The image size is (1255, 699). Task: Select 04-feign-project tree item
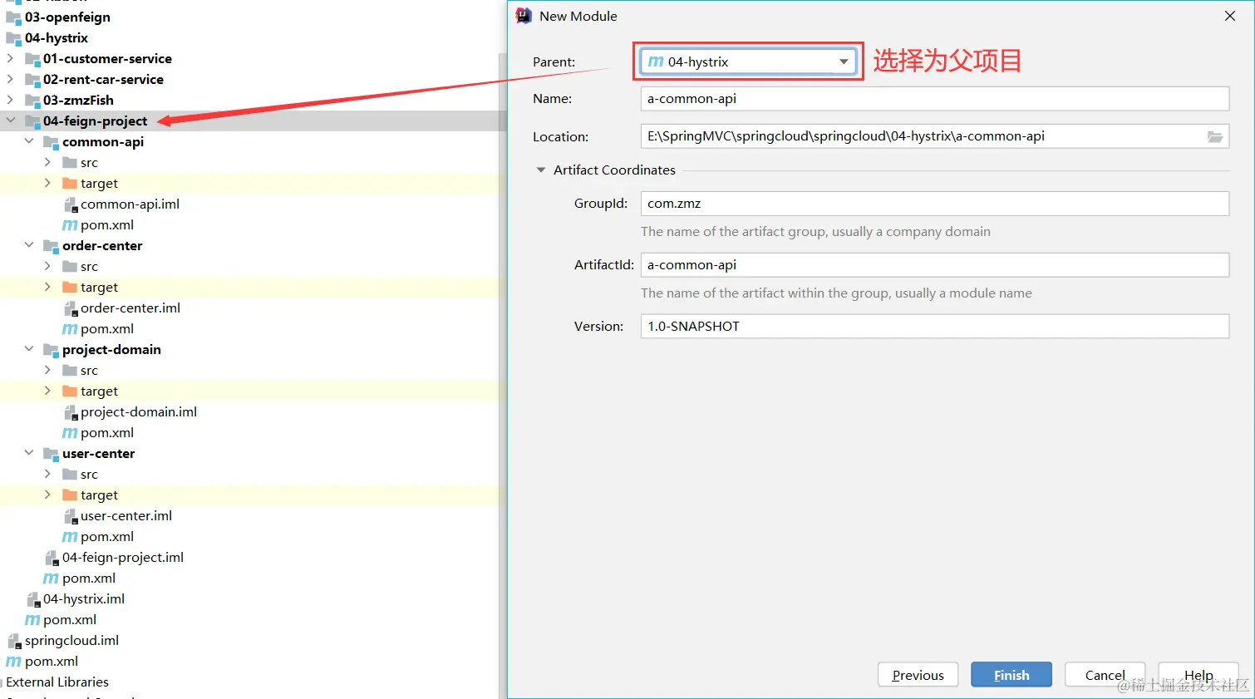(x=96, y=121)
